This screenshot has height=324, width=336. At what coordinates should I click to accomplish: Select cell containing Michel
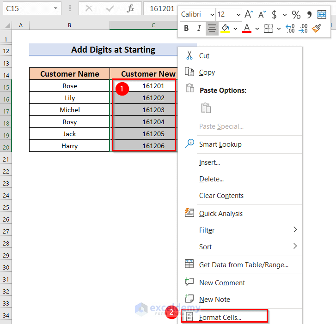point(69,110)
